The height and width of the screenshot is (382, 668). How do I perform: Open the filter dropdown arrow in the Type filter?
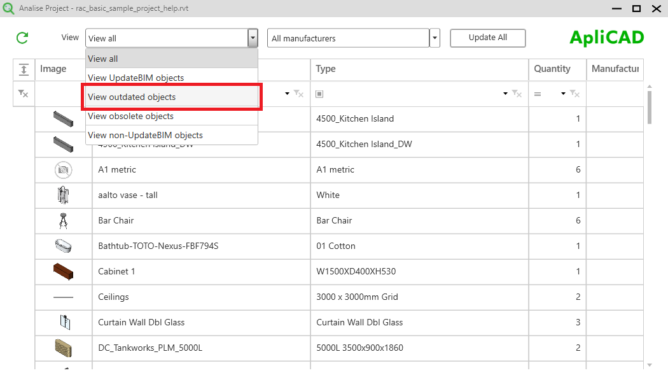click(x=504, y=94)
